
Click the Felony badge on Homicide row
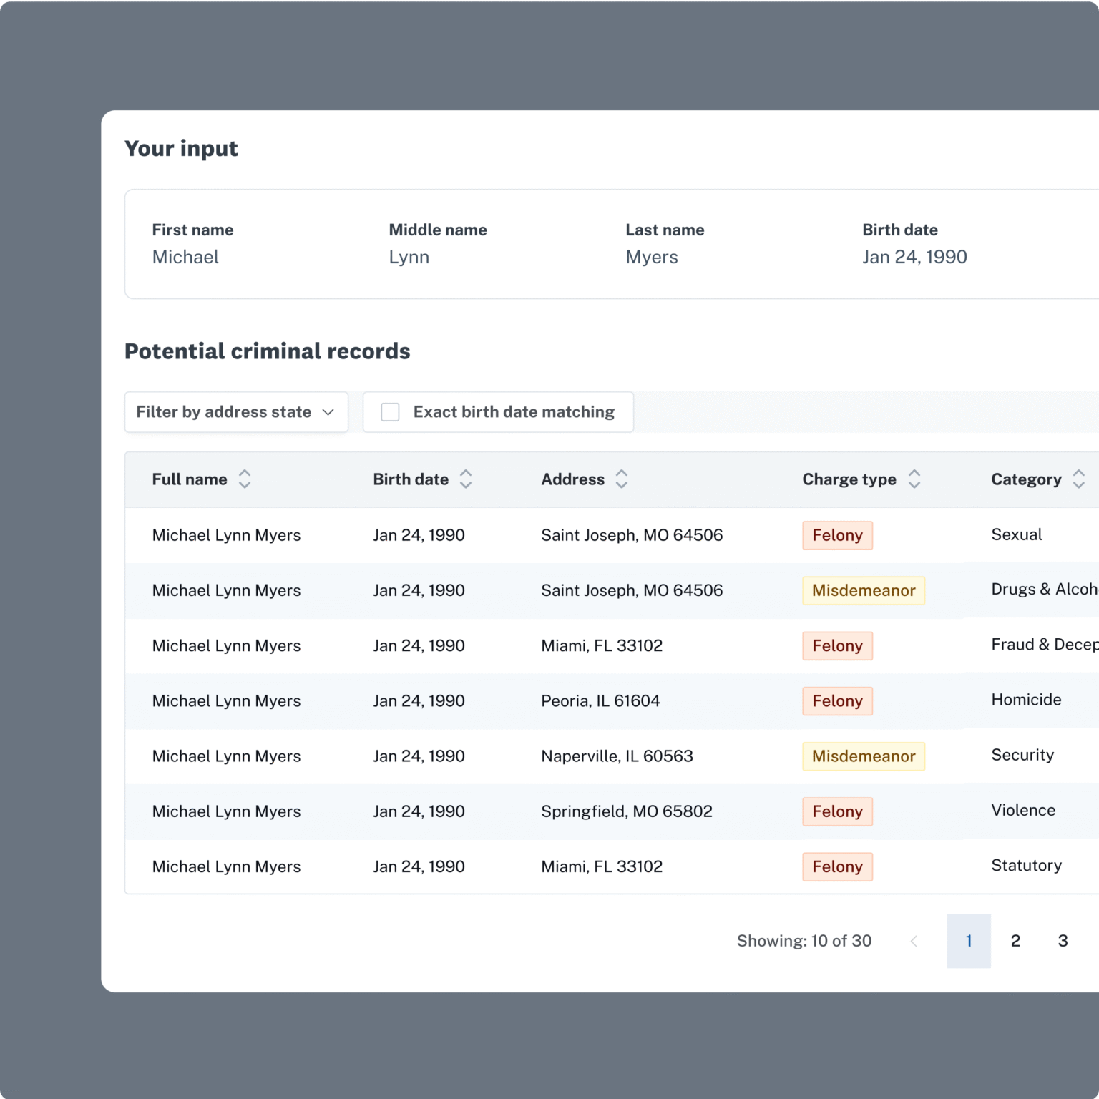coord(837,701)
